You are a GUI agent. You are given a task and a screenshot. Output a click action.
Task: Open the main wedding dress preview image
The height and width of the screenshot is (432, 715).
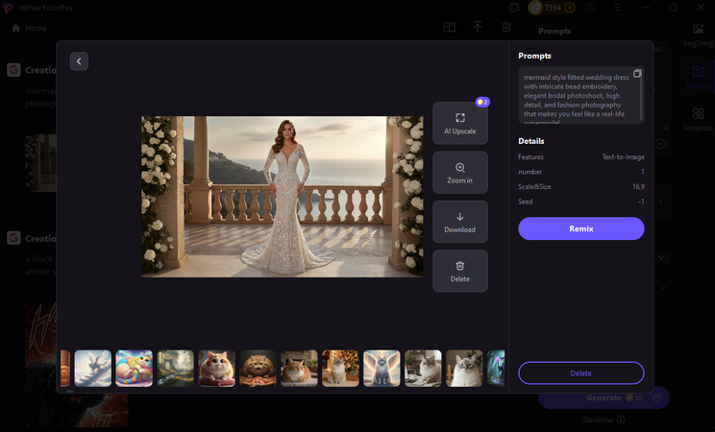[x=283, y=197]
